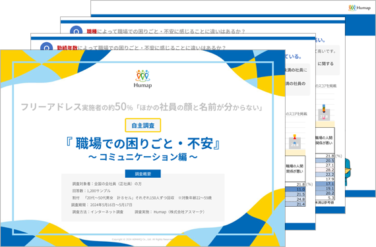Click the Humap logo on front slide
The image size is (376, 247).
click(142, 79)
